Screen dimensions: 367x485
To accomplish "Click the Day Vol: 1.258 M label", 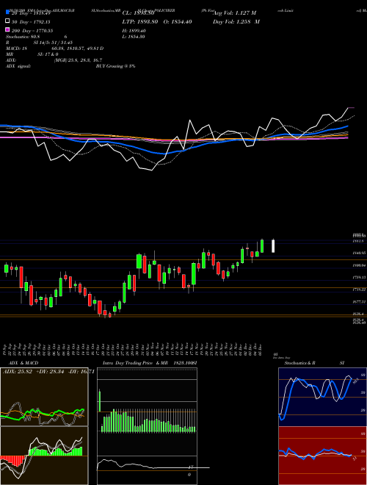I will click(236, 22).
